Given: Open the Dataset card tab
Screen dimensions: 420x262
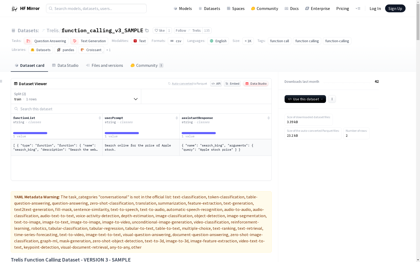Looking at the screenshot, I should click(x=29, y=65).
